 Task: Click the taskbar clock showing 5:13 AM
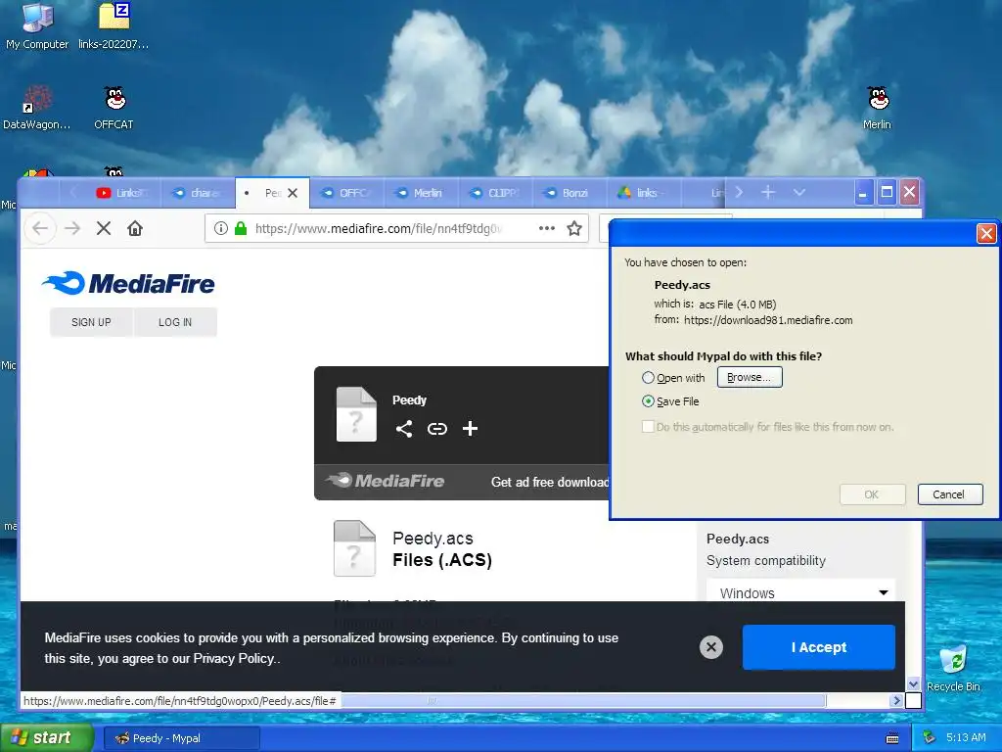click(x=966, y=738)
